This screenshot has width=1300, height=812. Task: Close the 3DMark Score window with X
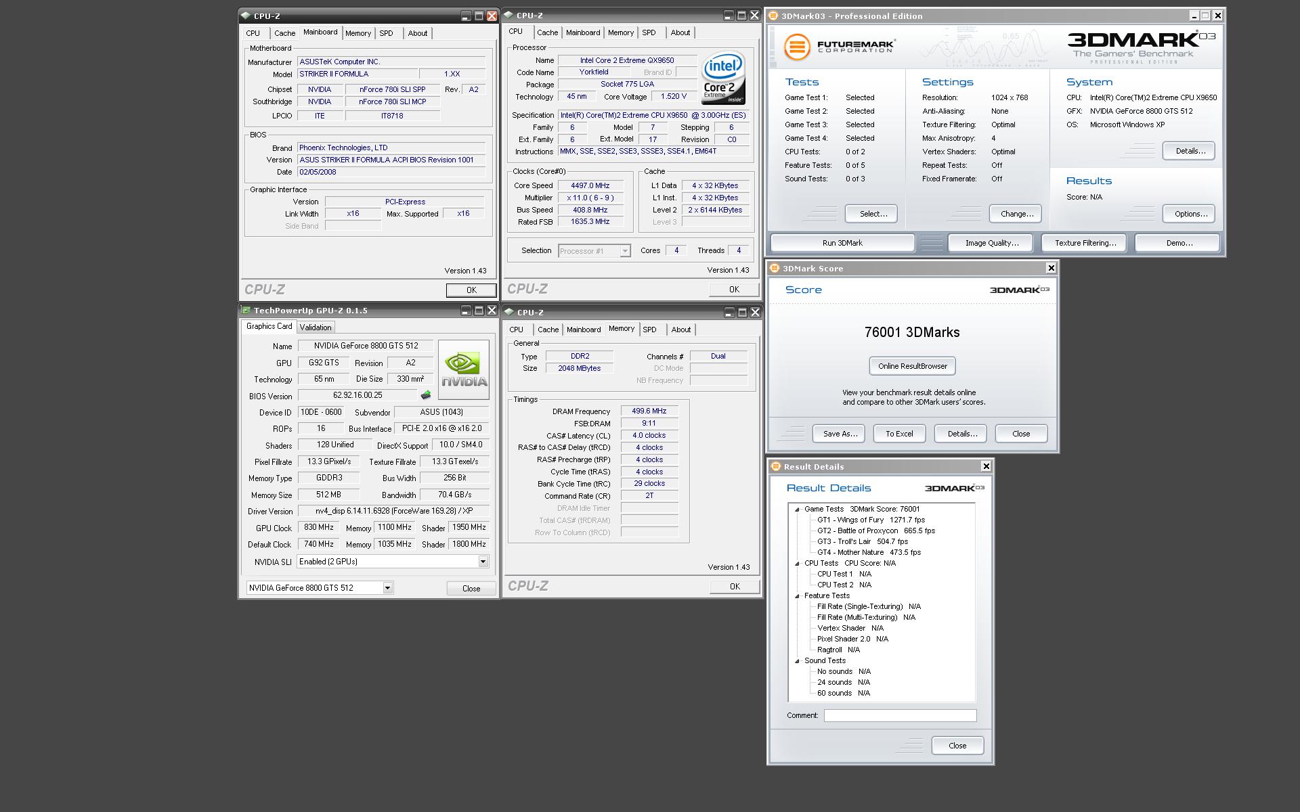click(1051, 268)
